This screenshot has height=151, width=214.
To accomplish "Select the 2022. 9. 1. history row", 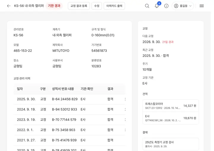I will [69, 130].
